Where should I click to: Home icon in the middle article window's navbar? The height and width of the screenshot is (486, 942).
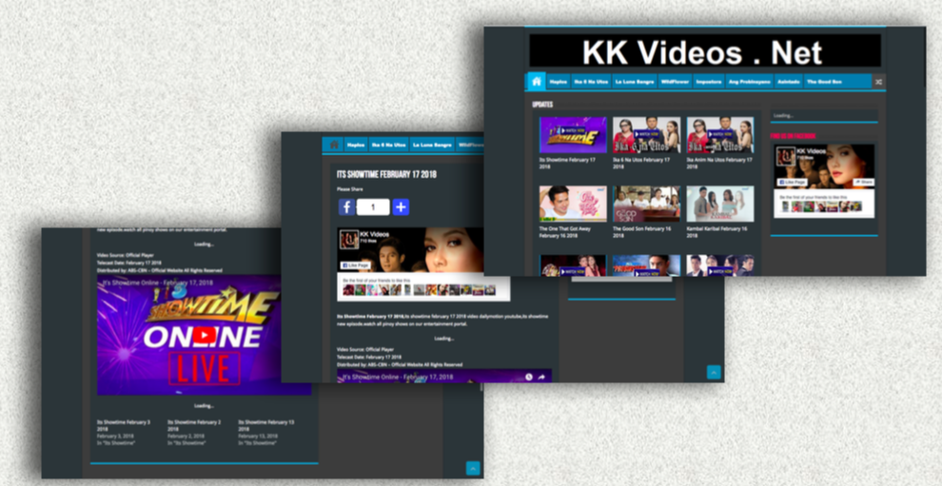point(334,145)
